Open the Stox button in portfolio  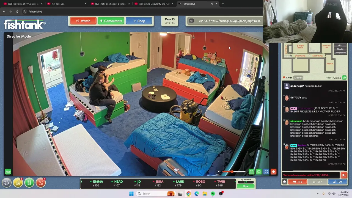[246, 186]
